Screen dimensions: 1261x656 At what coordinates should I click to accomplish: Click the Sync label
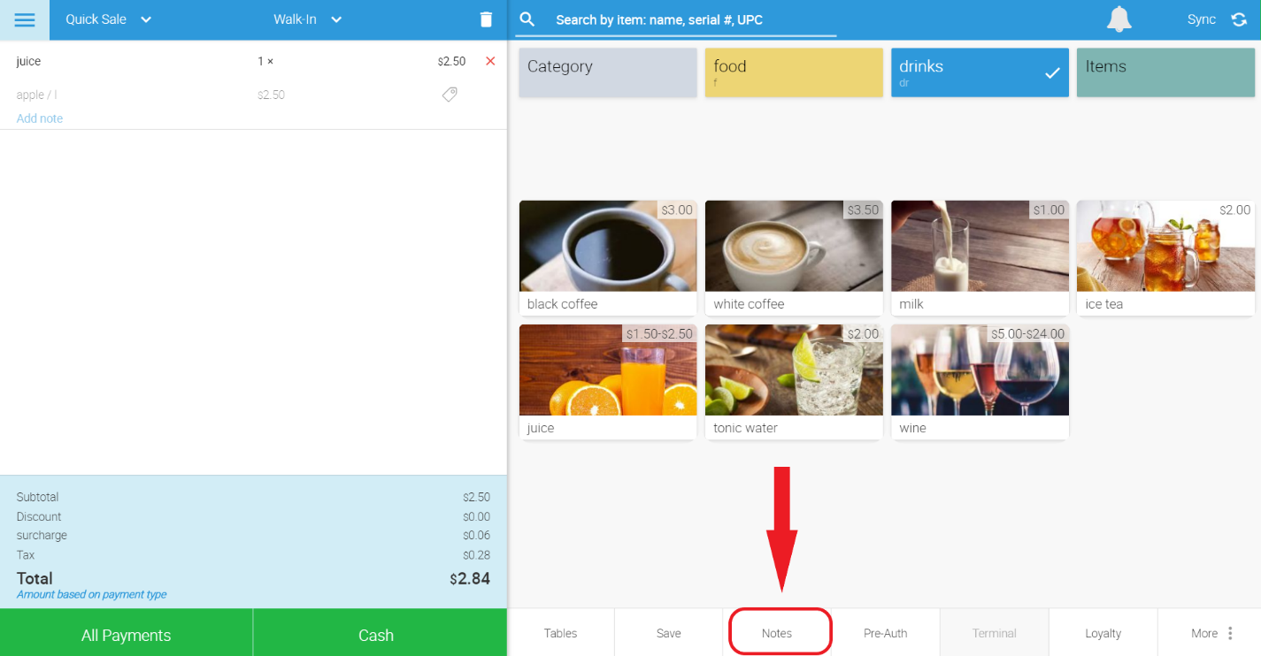pos(1202,19)
